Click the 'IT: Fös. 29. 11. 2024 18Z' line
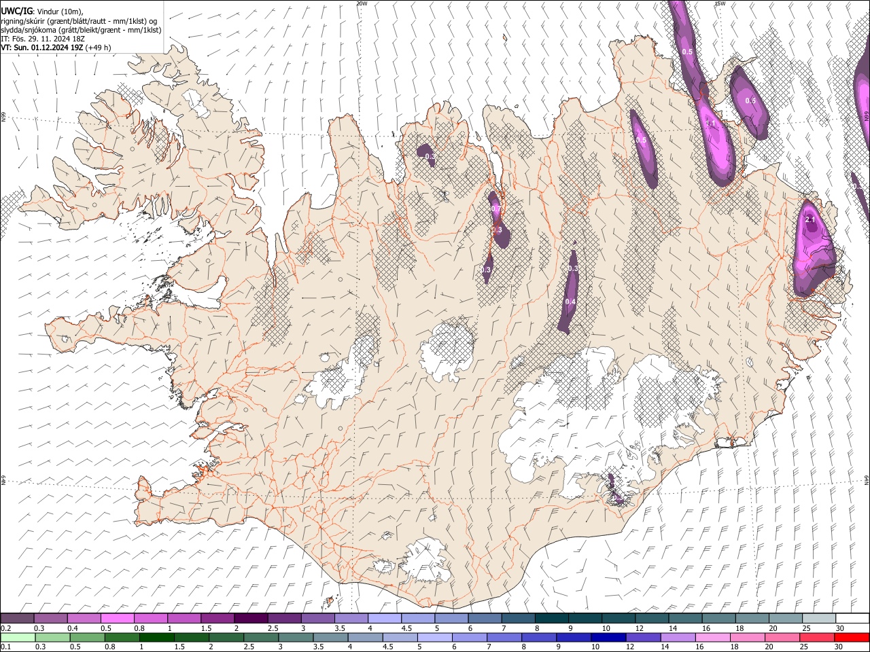Screen dimensions: 870x652 pyautogui.click(x=42, y=39)
